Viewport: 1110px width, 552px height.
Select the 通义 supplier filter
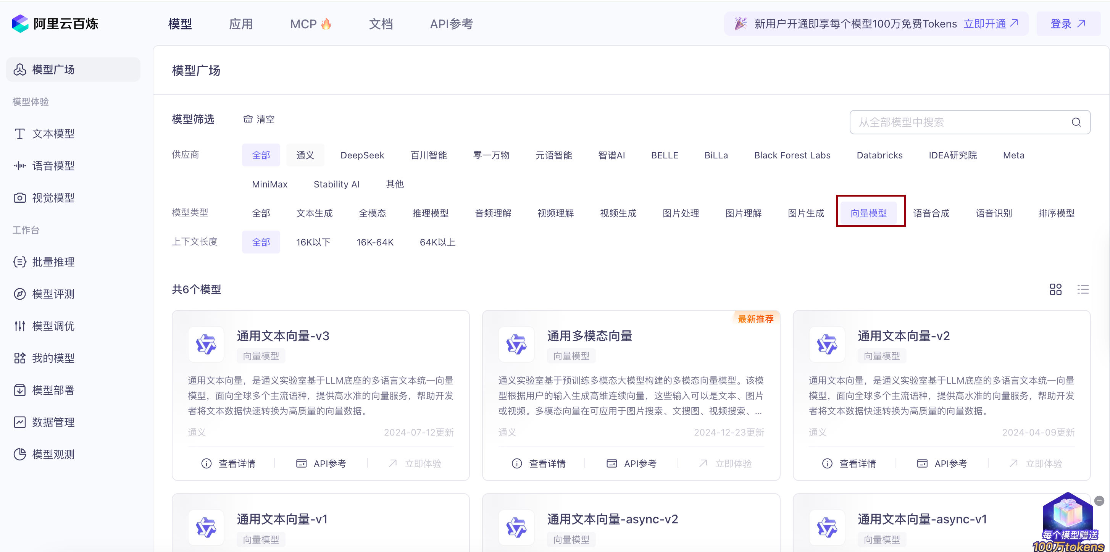click(x=305, y=155)
